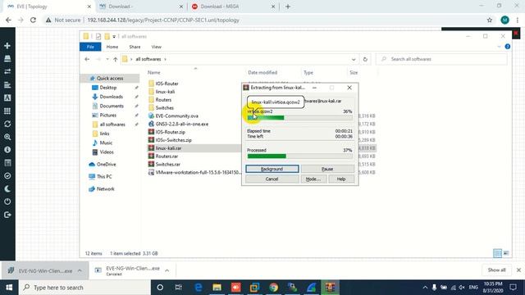The image size is (525, 295).
Task: Click the Search all softwares field
Action: (x=441, y=59)
